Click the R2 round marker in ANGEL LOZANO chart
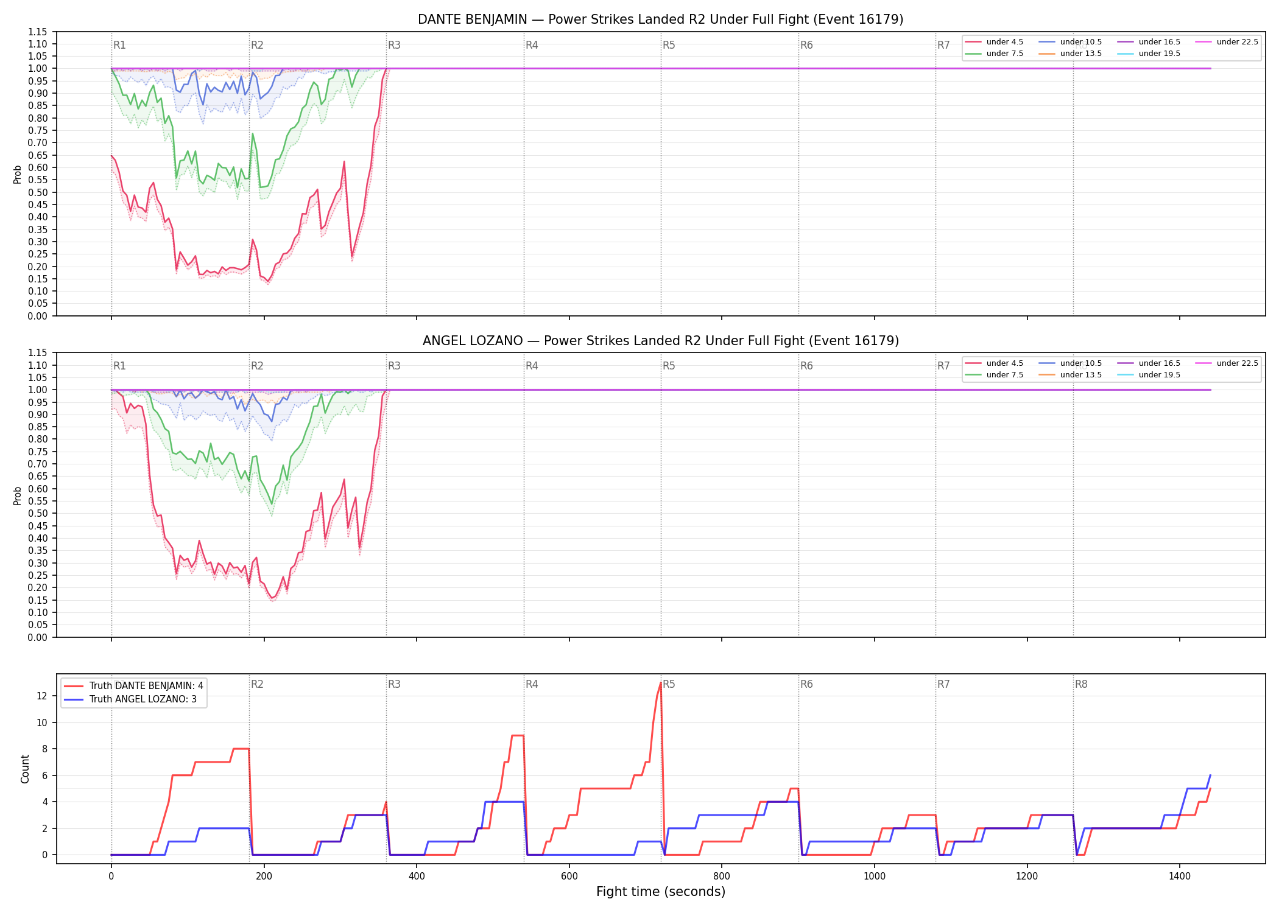The width and height of the screenshot is (1279, 913). pyautogui.click(x=257, y=366)
